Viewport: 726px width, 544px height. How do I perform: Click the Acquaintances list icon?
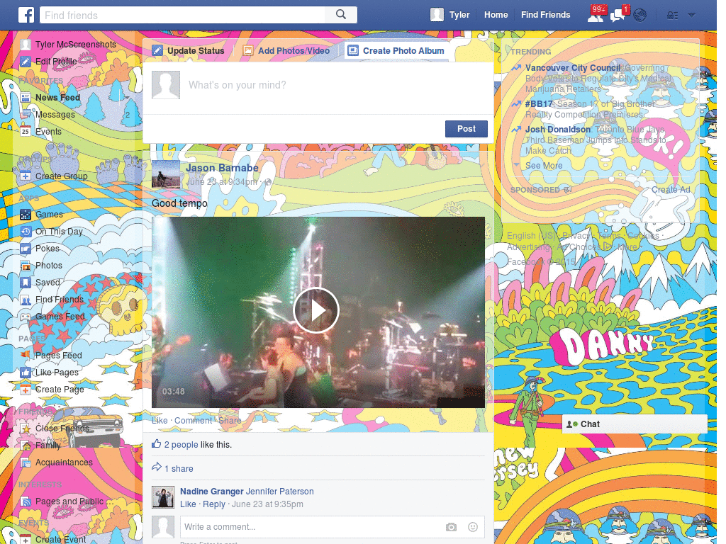click(x=26, y=462)
